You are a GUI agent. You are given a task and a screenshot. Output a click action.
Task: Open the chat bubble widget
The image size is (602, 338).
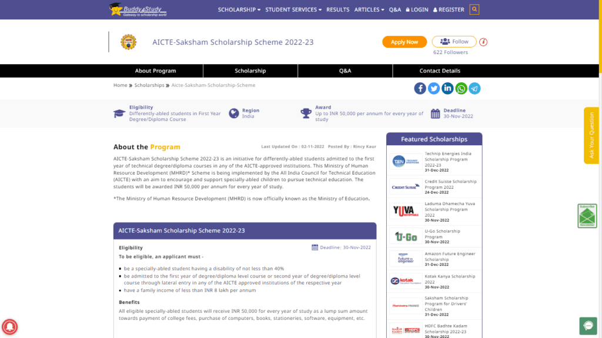coord(588,326)
